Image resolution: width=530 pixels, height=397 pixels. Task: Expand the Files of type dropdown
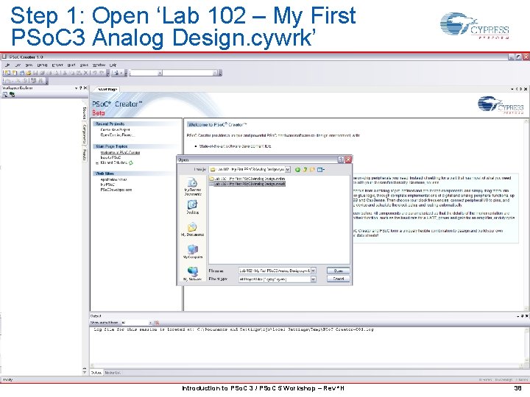pos(314,279)
